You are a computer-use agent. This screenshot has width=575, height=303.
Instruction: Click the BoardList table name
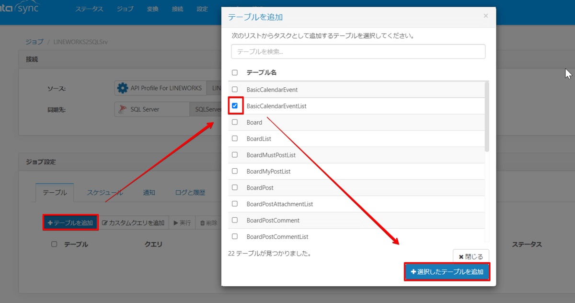tap(259, 138)
